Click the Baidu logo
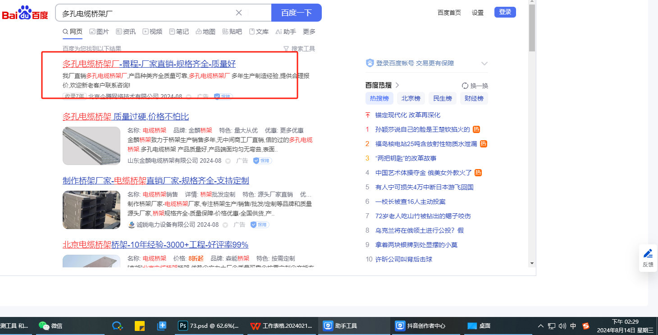Image resolution: width=658 pixels, height=335 pixels. pyautogui.click(x=25, y=14)
